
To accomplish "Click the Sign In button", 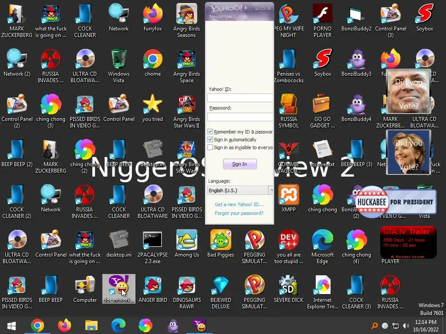I will (240, 164).
